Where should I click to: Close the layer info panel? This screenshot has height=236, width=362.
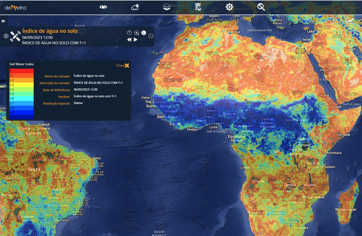click(123, 65)
